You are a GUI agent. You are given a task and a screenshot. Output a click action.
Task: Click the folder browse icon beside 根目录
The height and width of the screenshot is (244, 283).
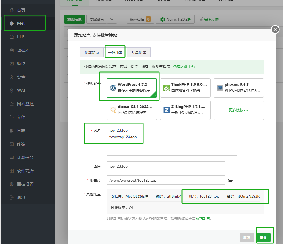click(230, 180)
